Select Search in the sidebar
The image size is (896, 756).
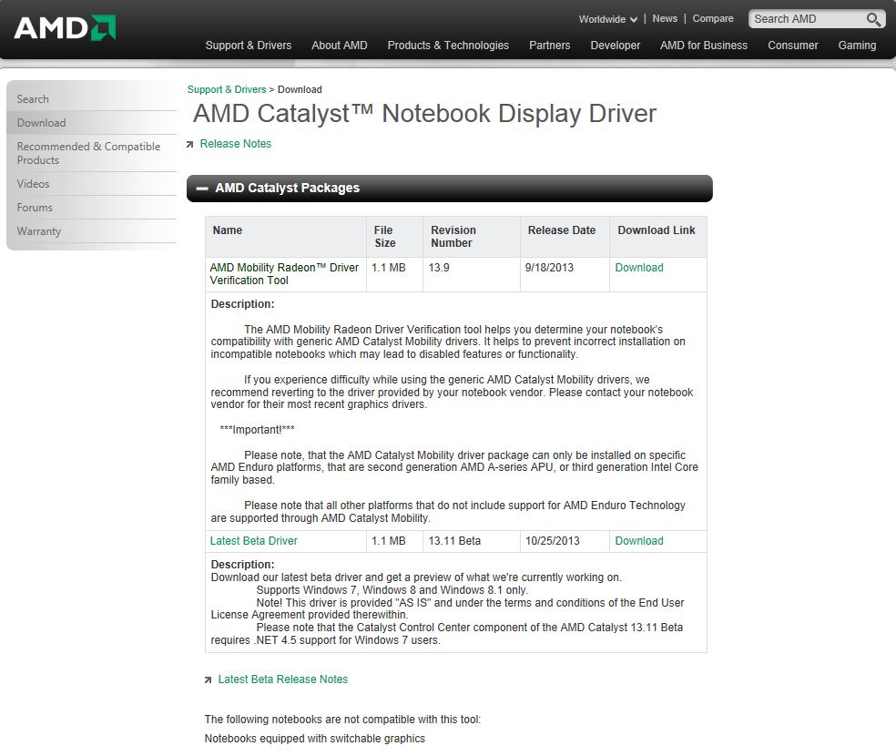(x=92, y=99)
